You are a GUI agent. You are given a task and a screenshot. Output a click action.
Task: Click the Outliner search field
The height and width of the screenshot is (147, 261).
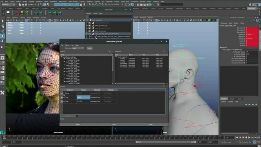(x=111, y=16)
